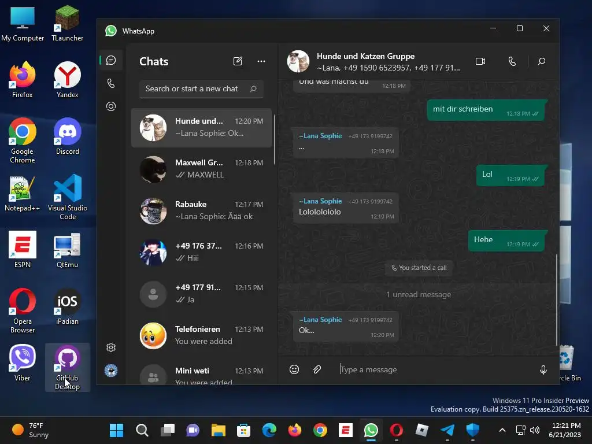
Task: Open the Visual Studio Code desktop shortcut
Action: [68, 197]
